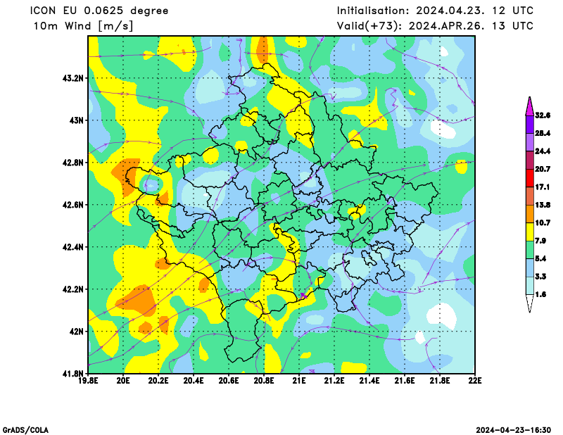The image size is (563, 435).
Task: Click the Valid(+73) time text
Action: click(x=435, y=26)
